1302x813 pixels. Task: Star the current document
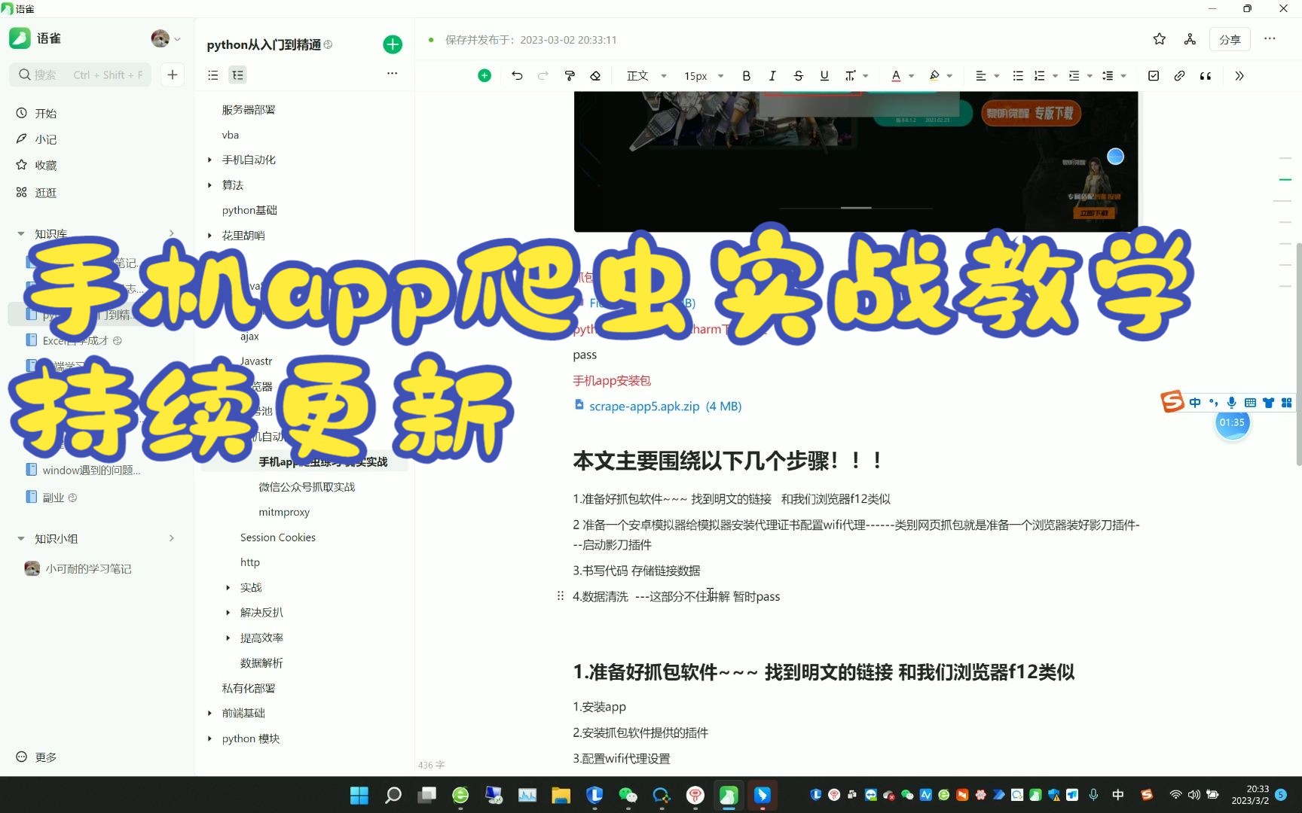click(1159, 39)
